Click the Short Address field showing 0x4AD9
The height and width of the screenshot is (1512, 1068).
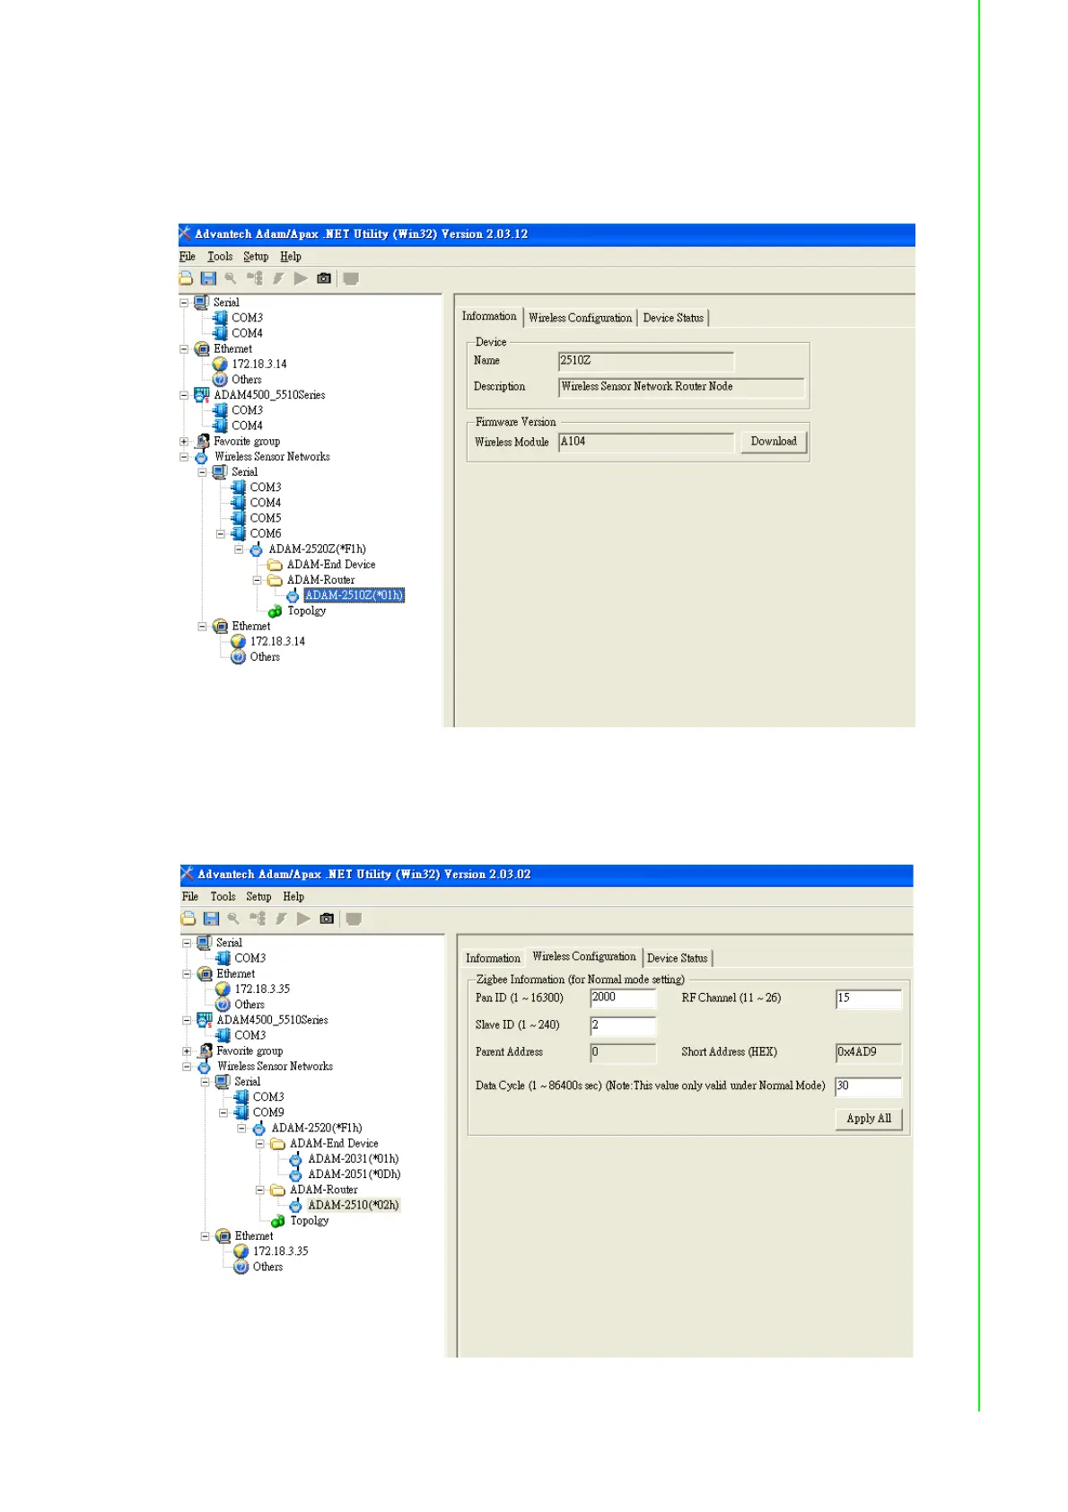point(869,1052)
